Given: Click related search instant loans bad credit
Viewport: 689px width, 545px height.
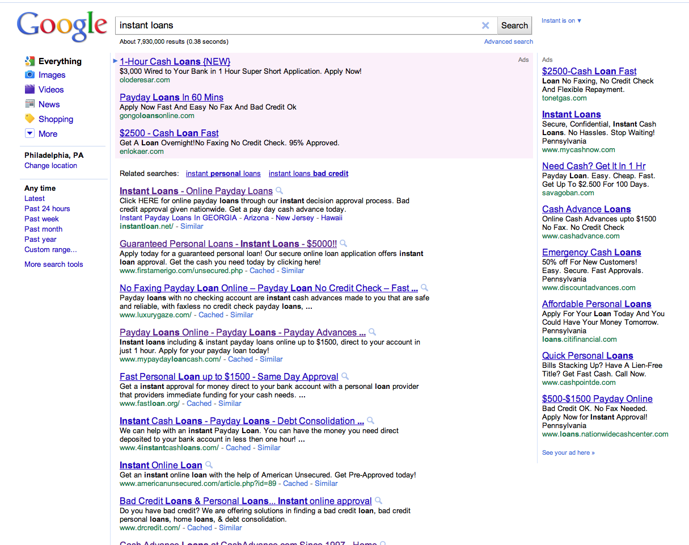Looking at the screenshot, I should [308, 173].
